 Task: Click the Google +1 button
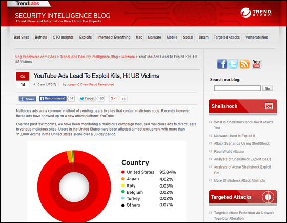tap(114, 98)
